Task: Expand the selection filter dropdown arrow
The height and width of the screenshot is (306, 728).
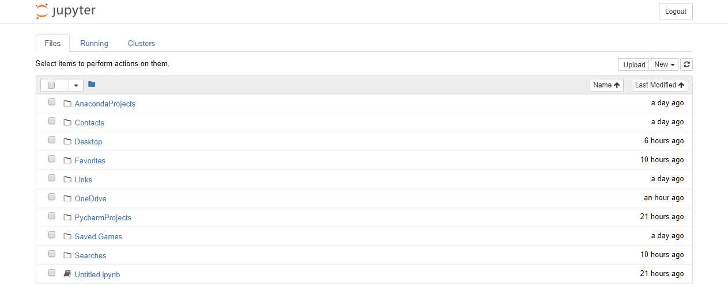Action: (76, 85)
